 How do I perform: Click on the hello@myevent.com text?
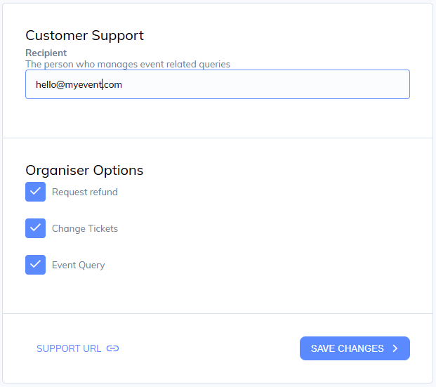click(x=79, y=84)
